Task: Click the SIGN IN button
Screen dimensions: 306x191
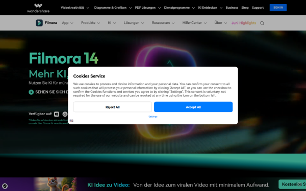Action: click(278, 8)
